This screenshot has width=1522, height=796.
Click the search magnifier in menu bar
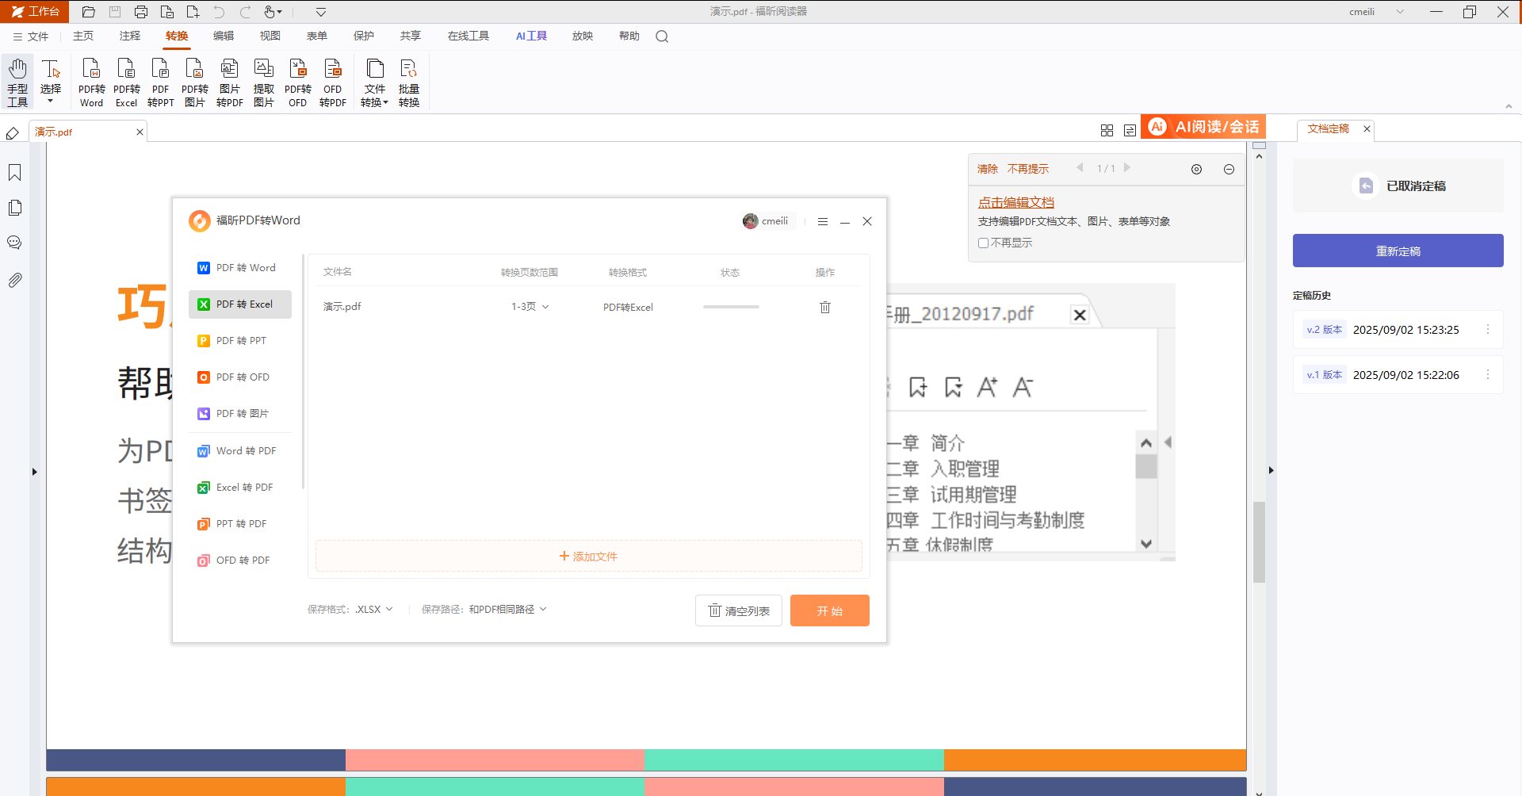coord(662,36)
